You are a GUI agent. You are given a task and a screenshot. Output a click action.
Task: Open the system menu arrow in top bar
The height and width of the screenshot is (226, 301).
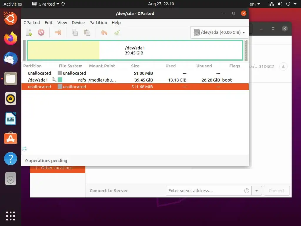point(295,4)
